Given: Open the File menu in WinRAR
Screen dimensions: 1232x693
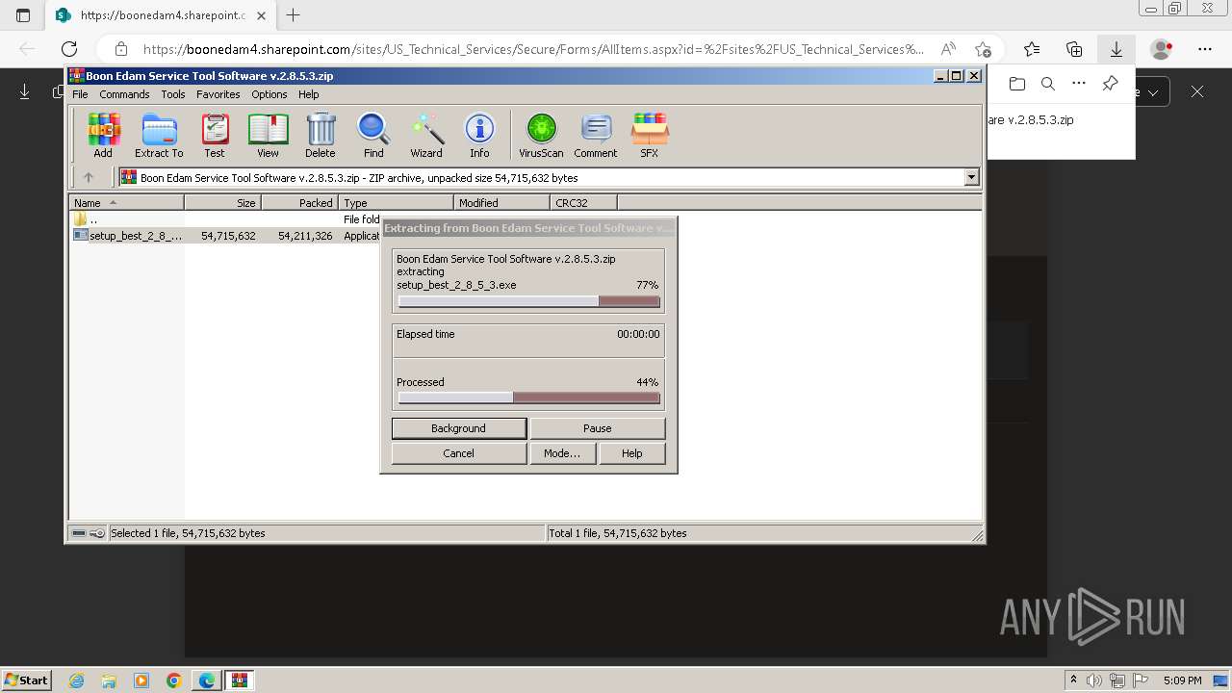Looking at the screenshot, I should (x=80, y=94).
